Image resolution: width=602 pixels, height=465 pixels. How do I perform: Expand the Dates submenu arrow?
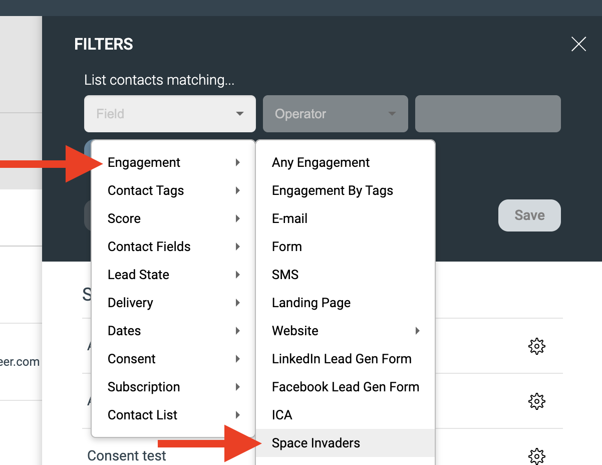[238, 331]
